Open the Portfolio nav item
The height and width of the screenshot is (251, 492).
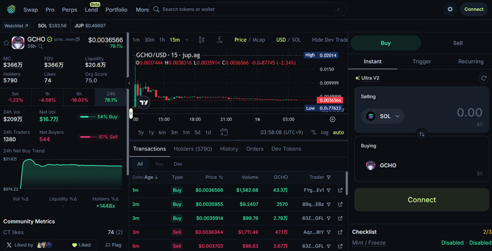116,10
